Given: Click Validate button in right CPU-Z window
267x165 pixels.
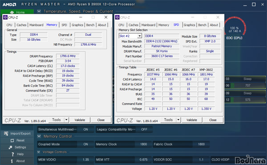Looking at the screenshot, I should (x=192, y=120).
